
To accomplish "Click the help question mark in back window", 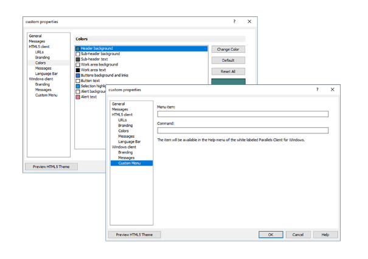I will [234, 21].
